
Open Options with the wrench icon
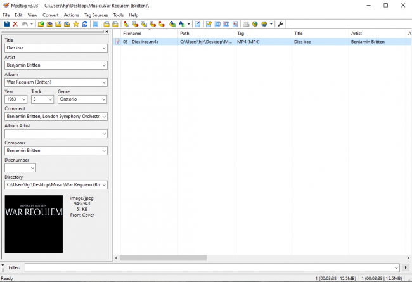click(x=281, y=24)
